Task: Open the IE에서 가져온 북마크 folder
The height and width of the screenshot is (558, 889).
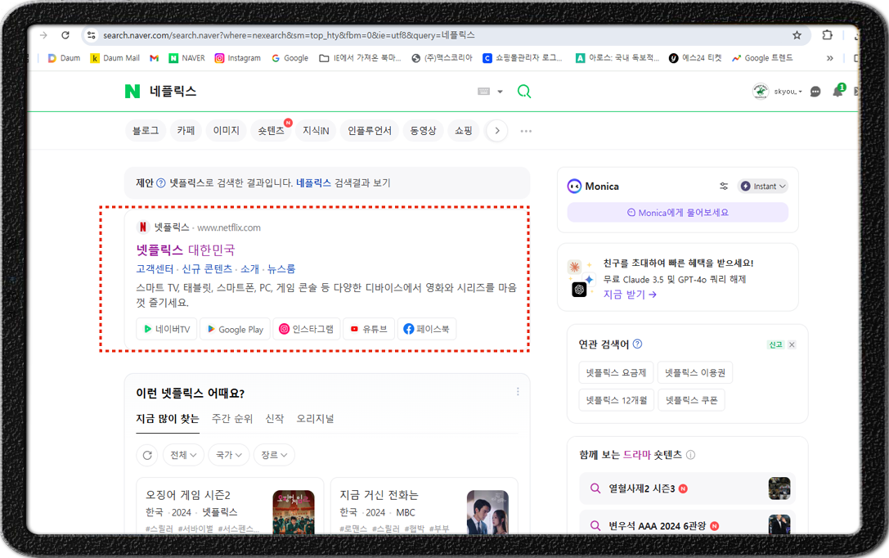Action: click(x=360, y=58)
